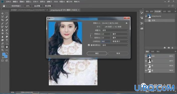
Task: Select the Magic Wand tool
Action: [x=7, y=17]
